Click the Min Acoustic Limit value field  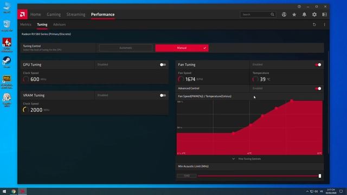[x=187, y=175]
